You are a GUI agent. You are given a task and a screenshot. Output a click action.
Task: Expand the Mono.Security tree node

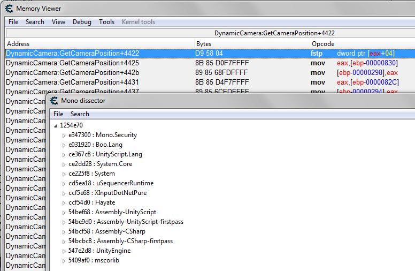64,135
